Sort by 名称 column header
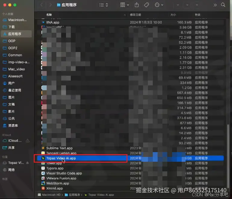232x199 pixels. 49,15
